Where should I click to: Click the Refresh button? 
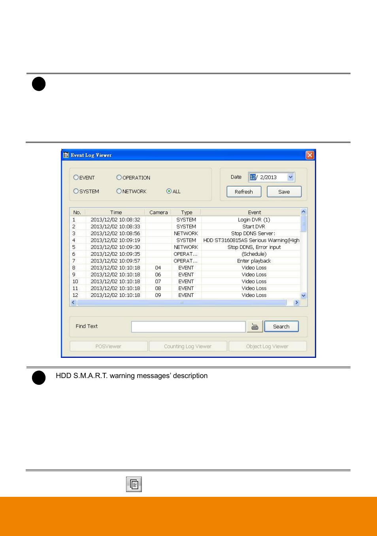click(244, 192)
